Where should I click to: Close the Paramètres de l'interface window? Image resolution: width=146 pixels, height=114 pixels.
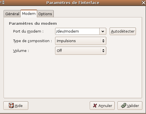[143, 3]
